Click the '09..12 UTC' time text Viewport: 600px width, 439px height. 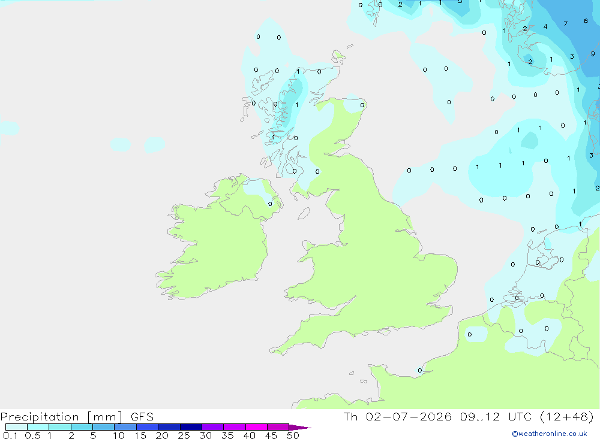(496, 416)
